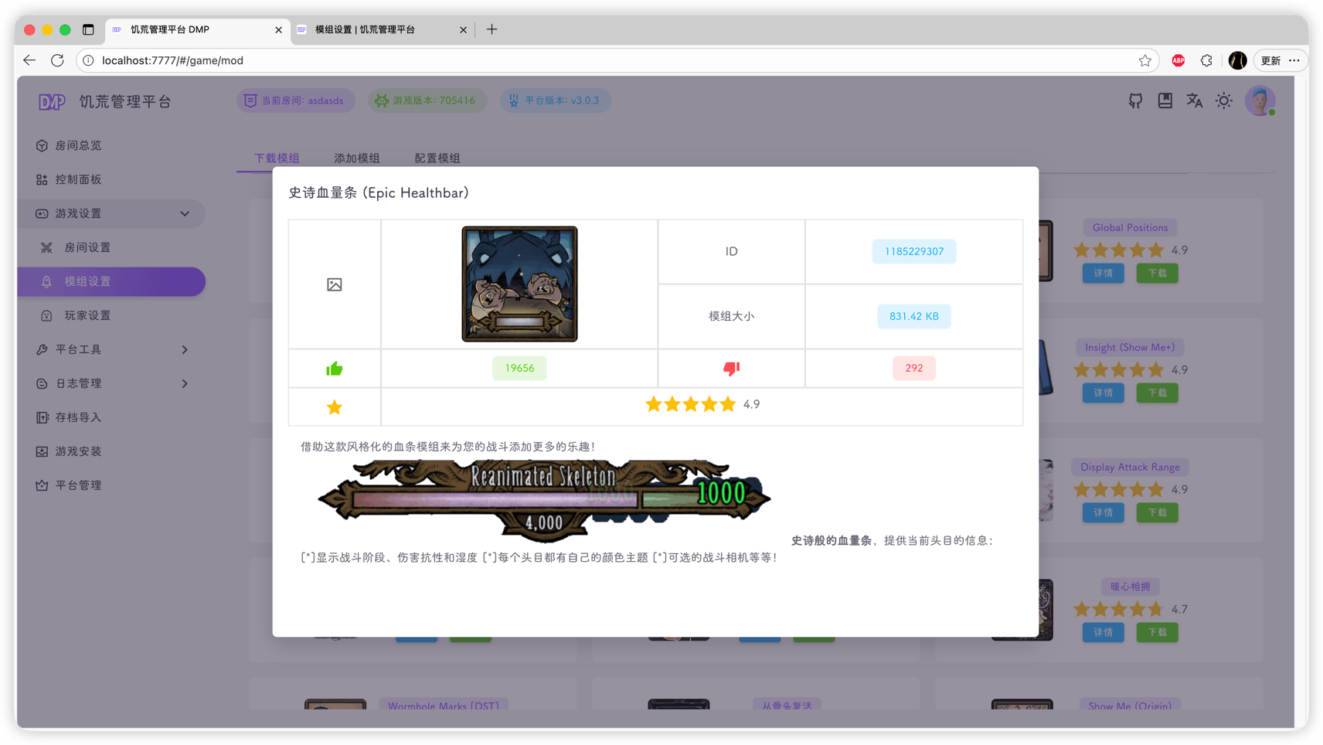Viewport: 1323px width, 745px height.
Task: Open 详情 for the Display Attack Range mod
Action: pos(1103,512)
